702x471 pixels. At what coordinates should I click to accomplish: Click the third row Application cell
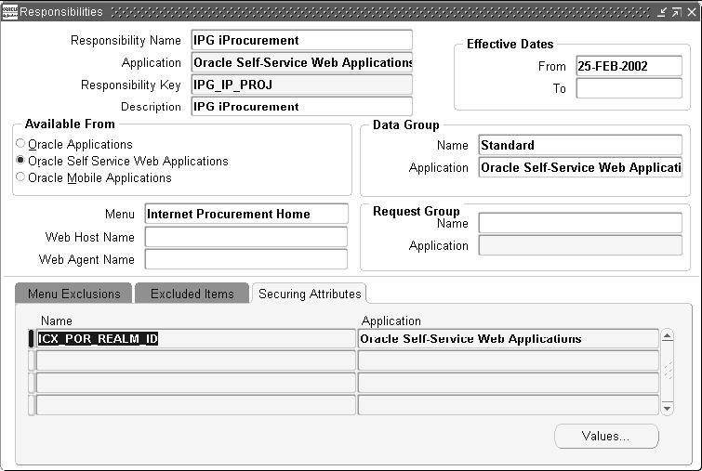point(509,383)
